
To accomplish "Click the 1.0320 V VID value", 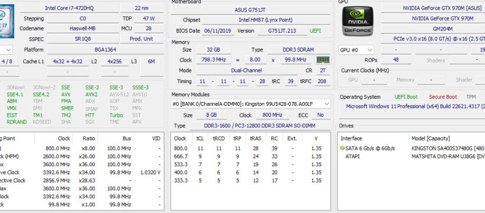I will tap(150, 173).
